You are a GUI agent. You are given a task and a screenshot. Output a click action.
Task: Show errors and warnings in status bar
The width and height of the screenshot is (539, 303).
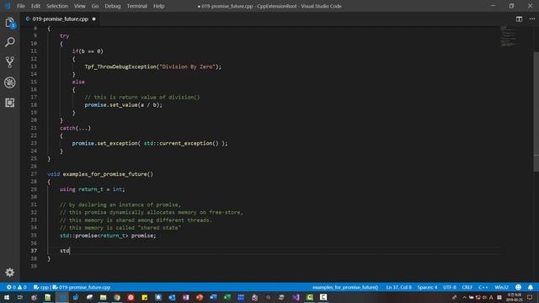click(16, 287)
